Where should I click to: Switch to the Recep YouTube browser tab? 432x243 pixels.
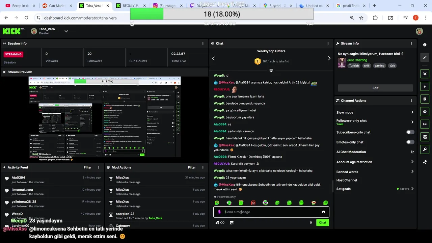[21, 6]
